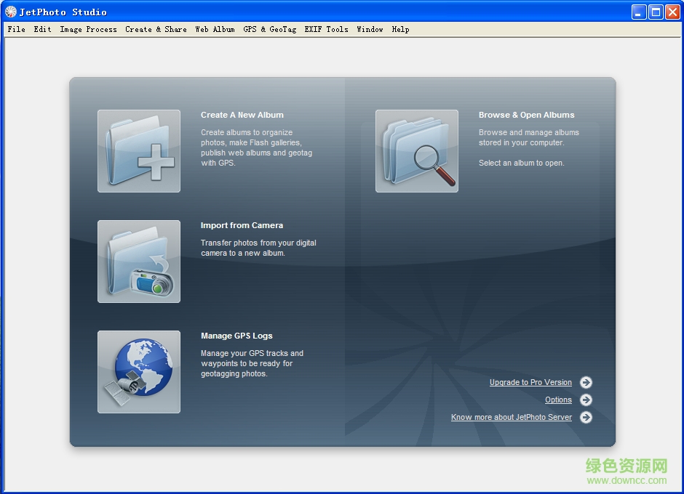Open the Web Album menu
This screenshot has width=684, height=494.
(x=215, y=30)
